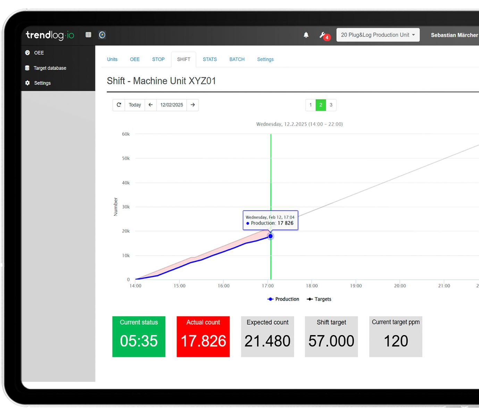The height and width of the screenshot is (416, 479).
Task: Select shift 3
Action: (x=331, y=105)
